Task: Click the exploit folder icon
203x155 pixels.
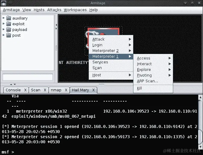Action: coord(9,24)
